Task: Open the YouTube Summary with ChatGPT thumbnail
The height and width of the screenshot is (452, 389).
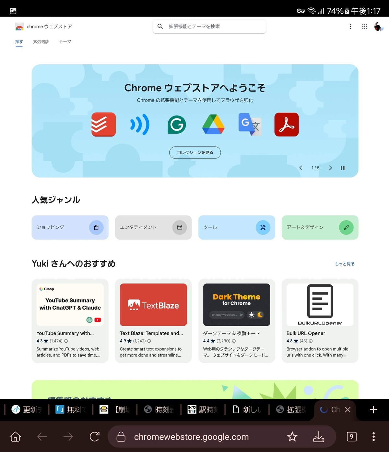Action: point(70,305)
